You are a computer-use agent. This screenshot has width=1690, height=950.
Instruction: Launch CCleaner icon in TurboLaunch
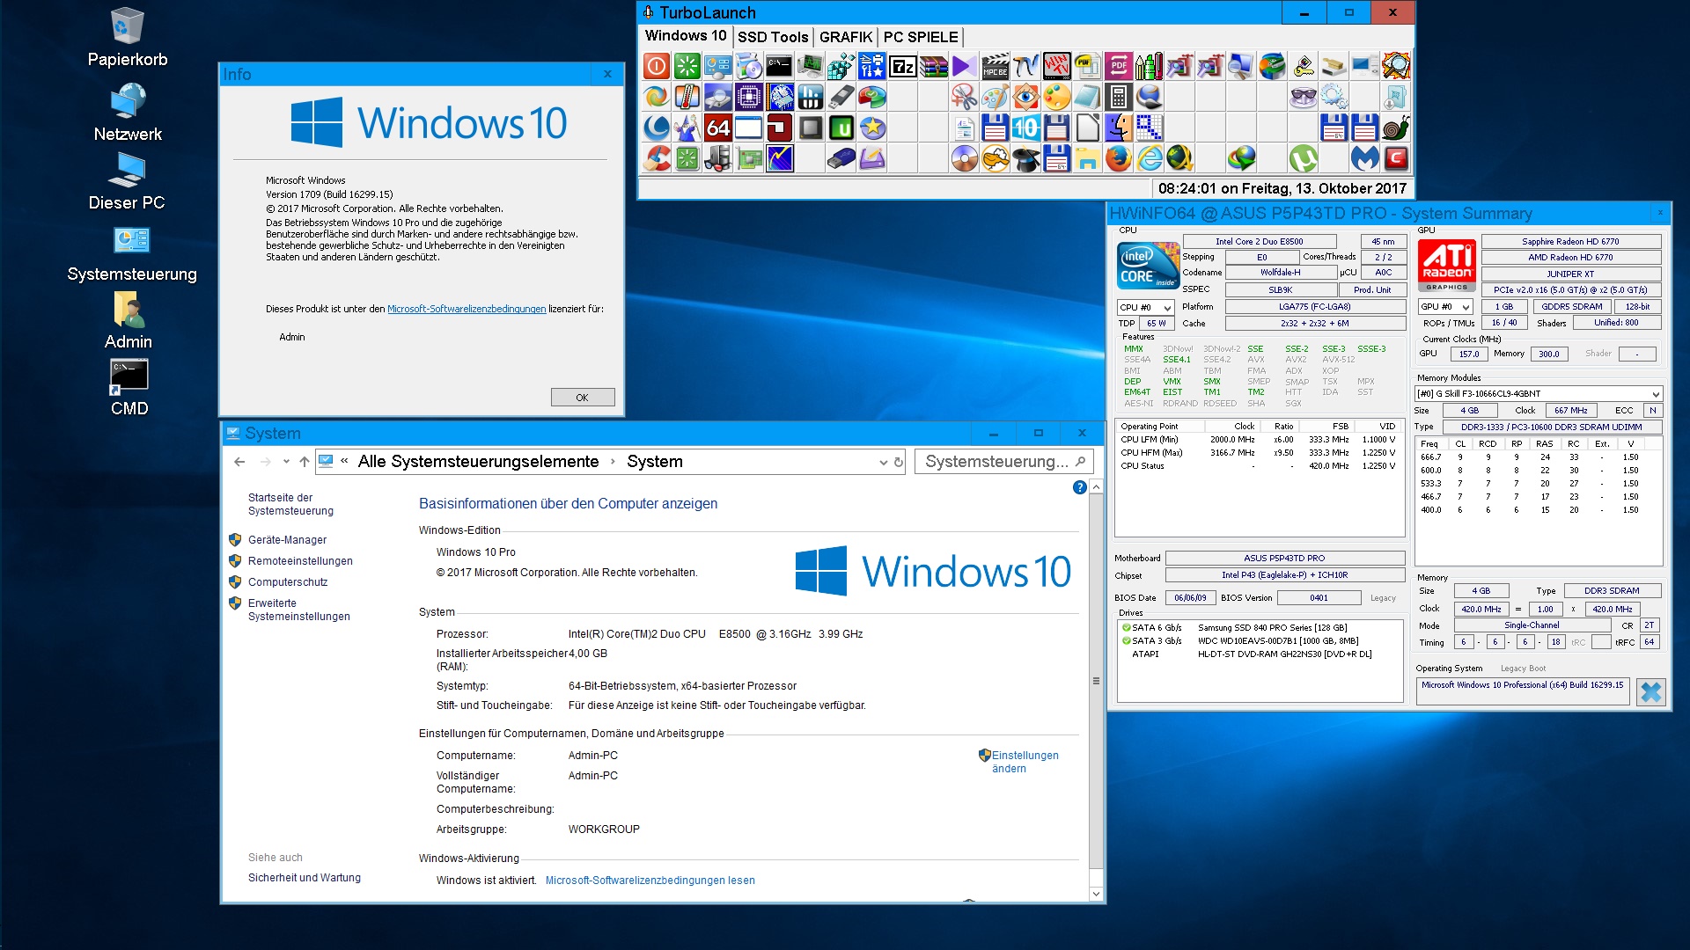pos(657,158)
